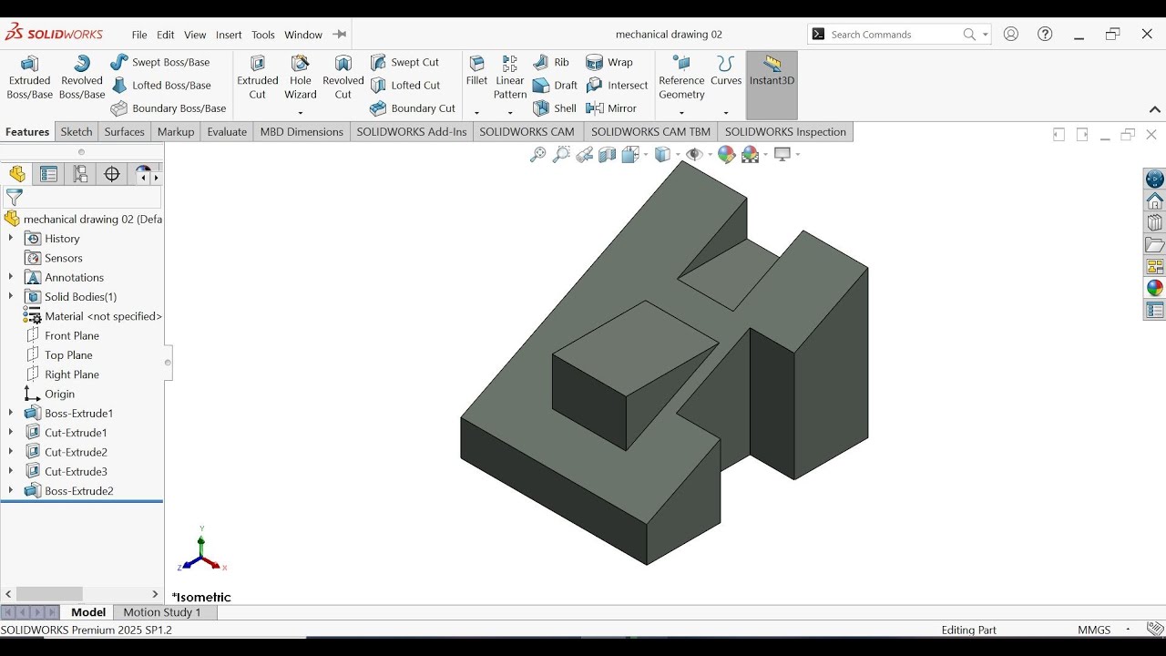Open the View Orientation dropdown
Screen dimensions: 1166x656
635,155
